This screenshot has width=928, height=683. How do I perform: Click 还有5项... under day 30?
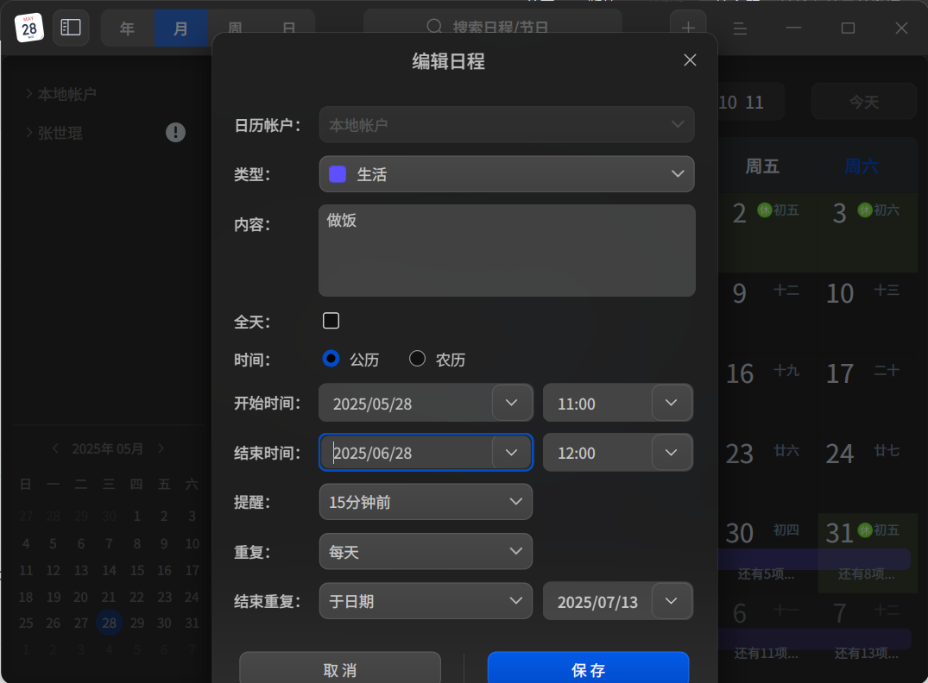(767, 573)
